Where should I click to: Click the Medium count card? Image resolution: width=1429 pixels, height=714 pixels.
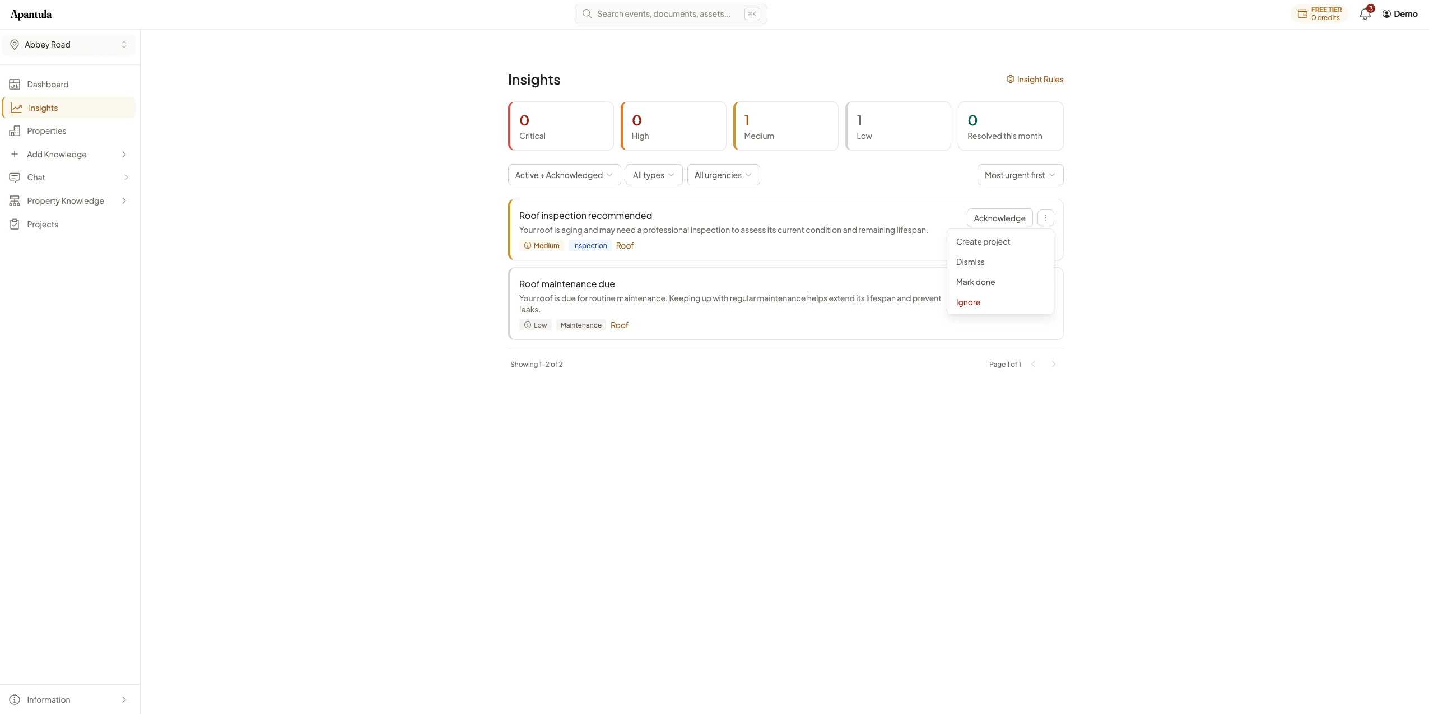point(786,126)
